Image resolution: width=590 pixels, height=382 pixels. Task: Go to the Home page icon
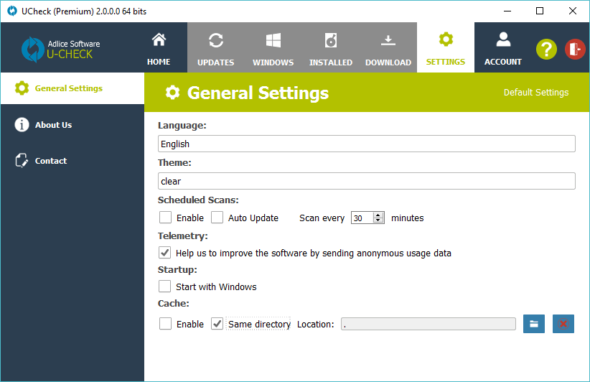click(x=159, y=47)
